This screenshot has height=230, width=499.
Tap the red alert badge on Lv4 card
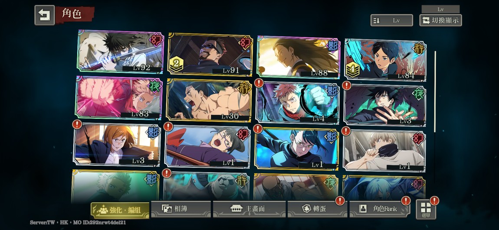pos(259,83)
